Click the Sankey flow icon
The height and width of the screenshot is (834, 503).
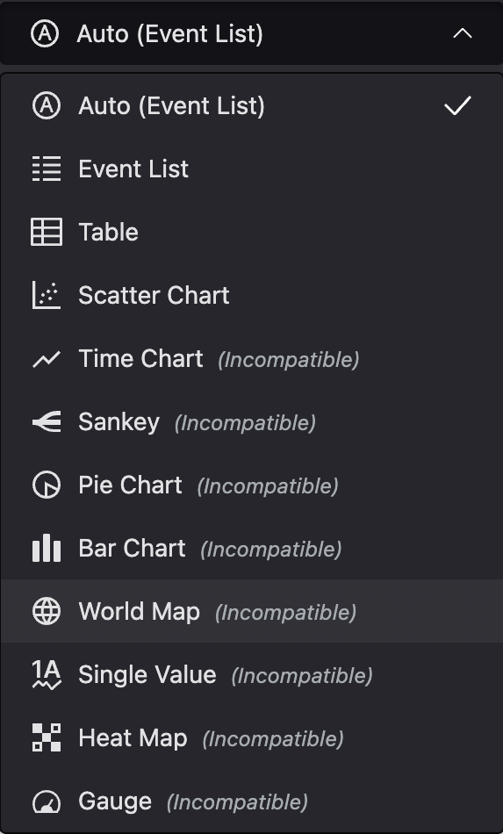pos(47,421)
